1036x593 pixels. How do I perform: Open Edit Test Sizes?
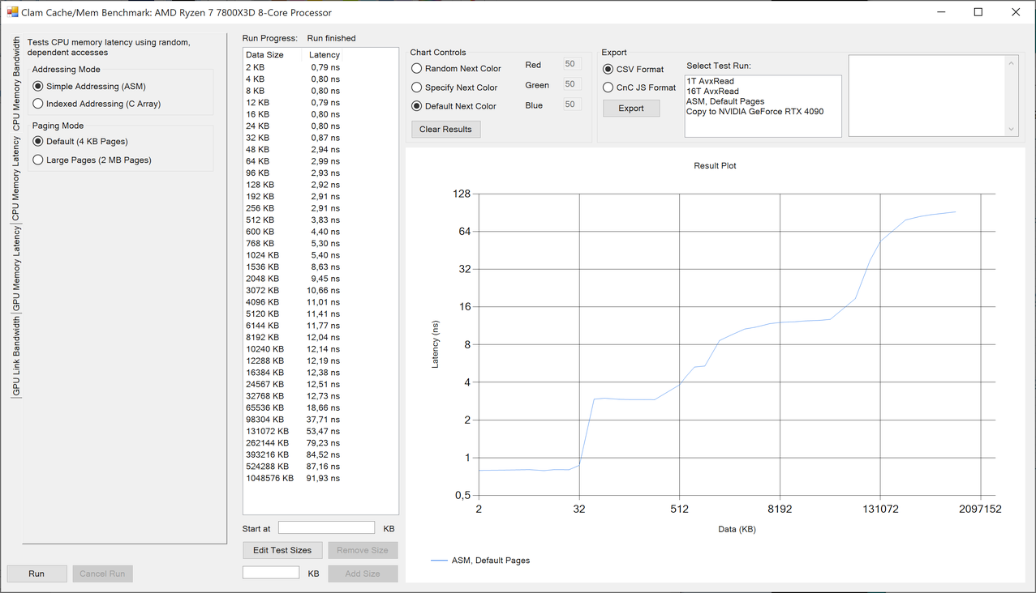click(282, 550)
